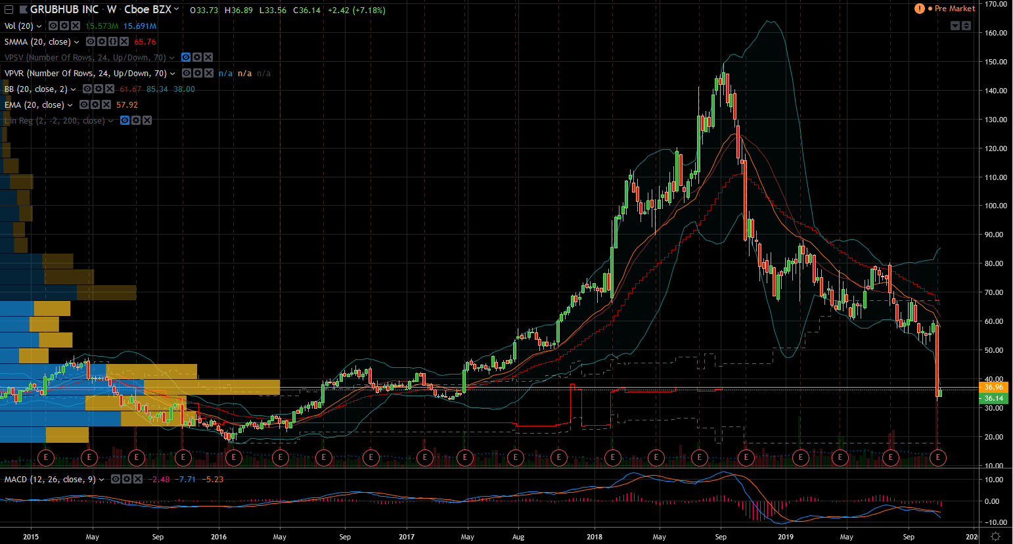Show the hidden VPSV indicator
1013x544 pixels.
tap(186, 57)
